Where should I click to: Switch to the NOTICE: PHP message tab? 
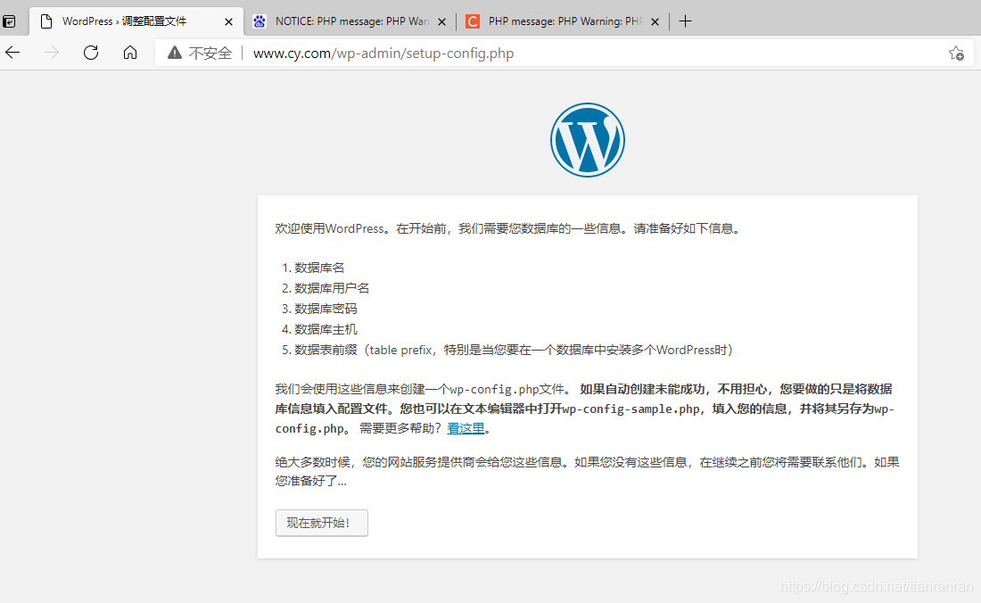click(x=350, y=21)
